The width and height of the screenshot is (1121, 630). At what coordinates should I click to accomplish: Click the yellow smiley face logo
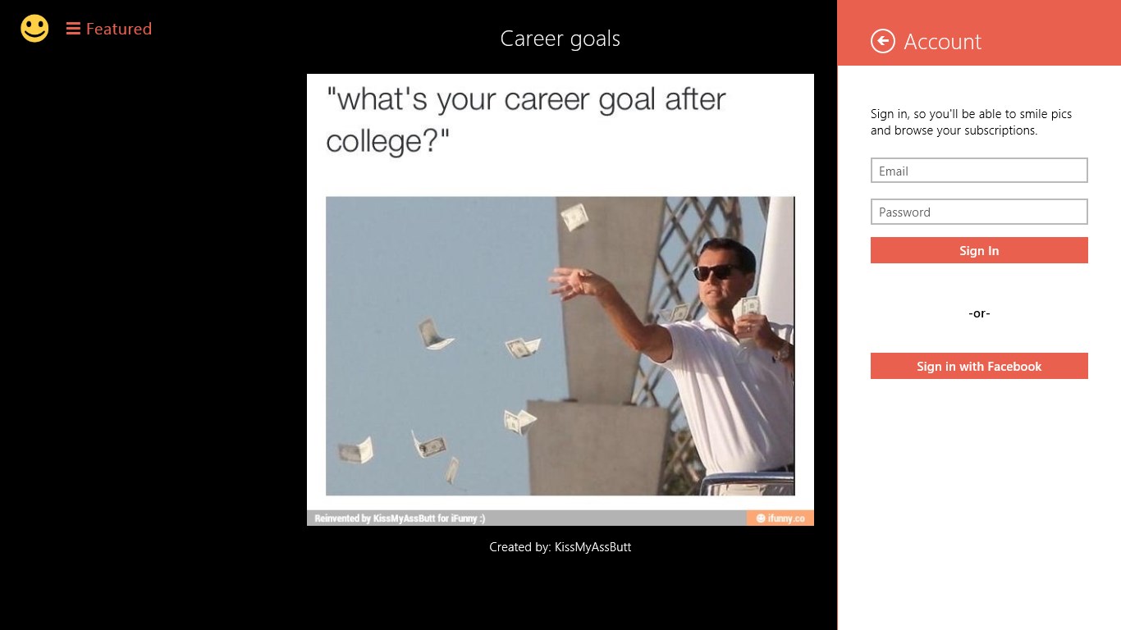coord(34,29)
